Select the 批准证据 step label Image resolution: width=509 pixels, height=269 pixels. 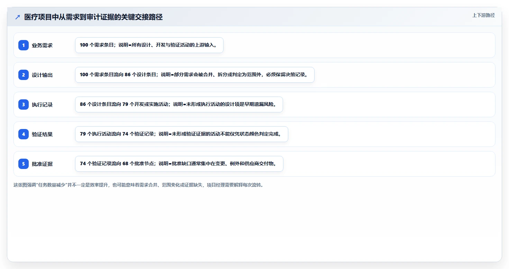(42, 164)
